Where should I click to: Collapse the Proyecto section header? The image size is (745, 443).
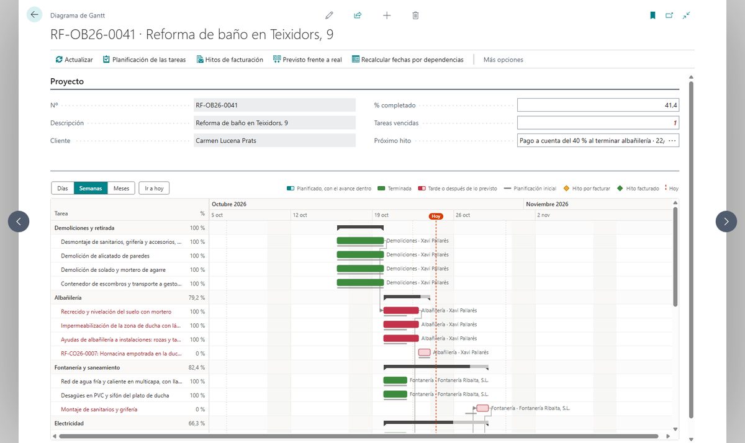[x=67, y=81]
